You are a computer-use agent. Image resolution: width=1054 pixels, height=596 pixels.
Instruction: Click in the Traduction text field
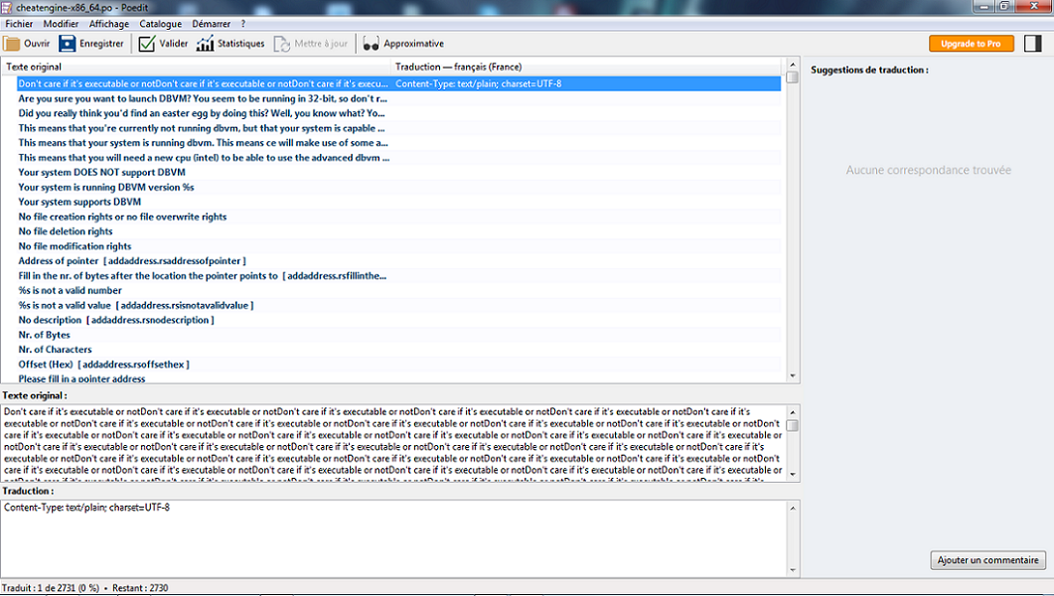(x=397, y=536)
